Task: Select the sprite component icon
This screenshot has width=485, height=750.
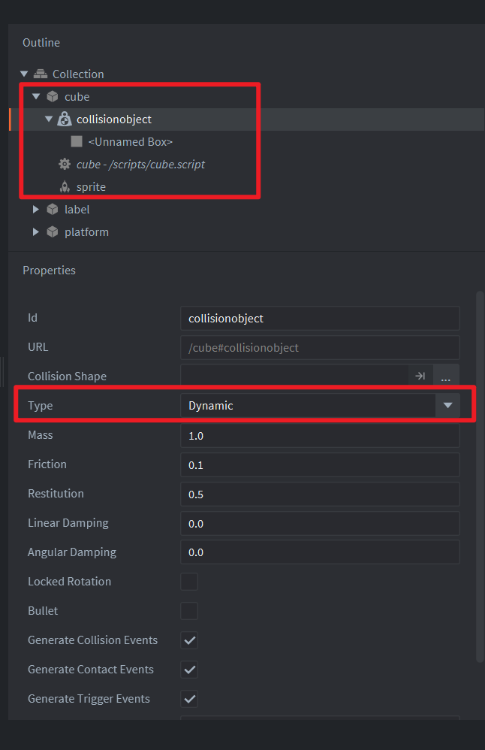Action: pos(65,186)
